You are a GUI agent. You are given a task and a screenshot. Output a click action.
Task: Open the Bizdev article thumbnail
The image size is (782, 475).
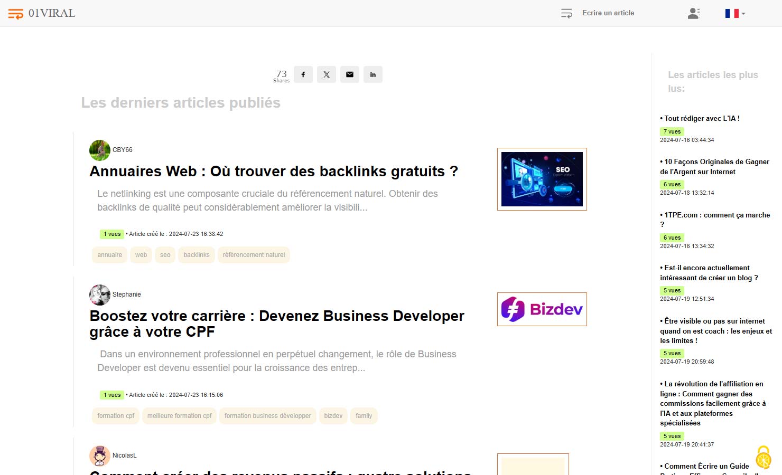(x=542, y=309)
